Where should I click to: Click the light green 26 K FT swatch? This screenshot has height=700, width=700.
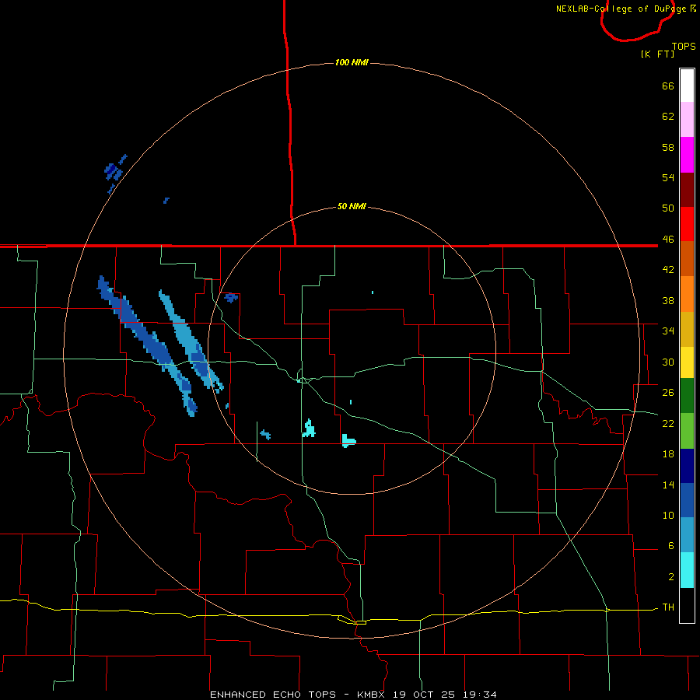click(687, 431)
